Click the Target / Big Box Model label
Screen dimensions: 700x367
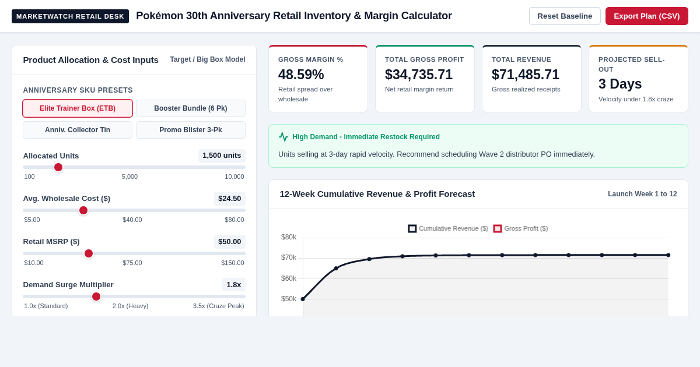click(x=208, y=59)
